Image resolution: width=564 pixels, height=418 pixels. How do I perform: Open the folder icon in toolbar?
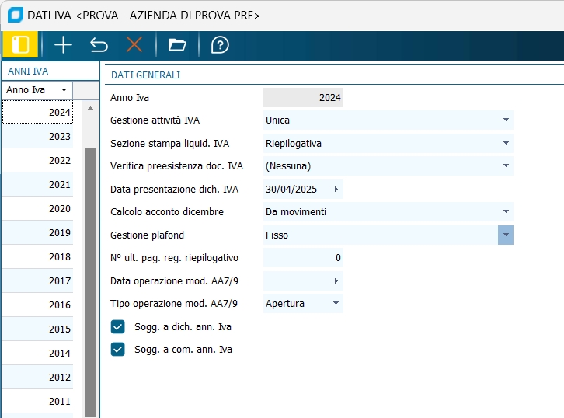(177, 45)
